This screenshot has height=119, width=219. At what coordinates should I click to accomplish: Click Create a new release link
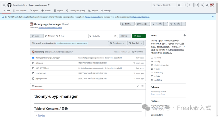click(158, 94)
